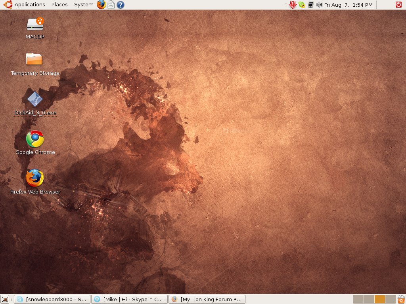Open the Applications menu
The width and height of the screenshot is (406, 304).
point(29,5)
